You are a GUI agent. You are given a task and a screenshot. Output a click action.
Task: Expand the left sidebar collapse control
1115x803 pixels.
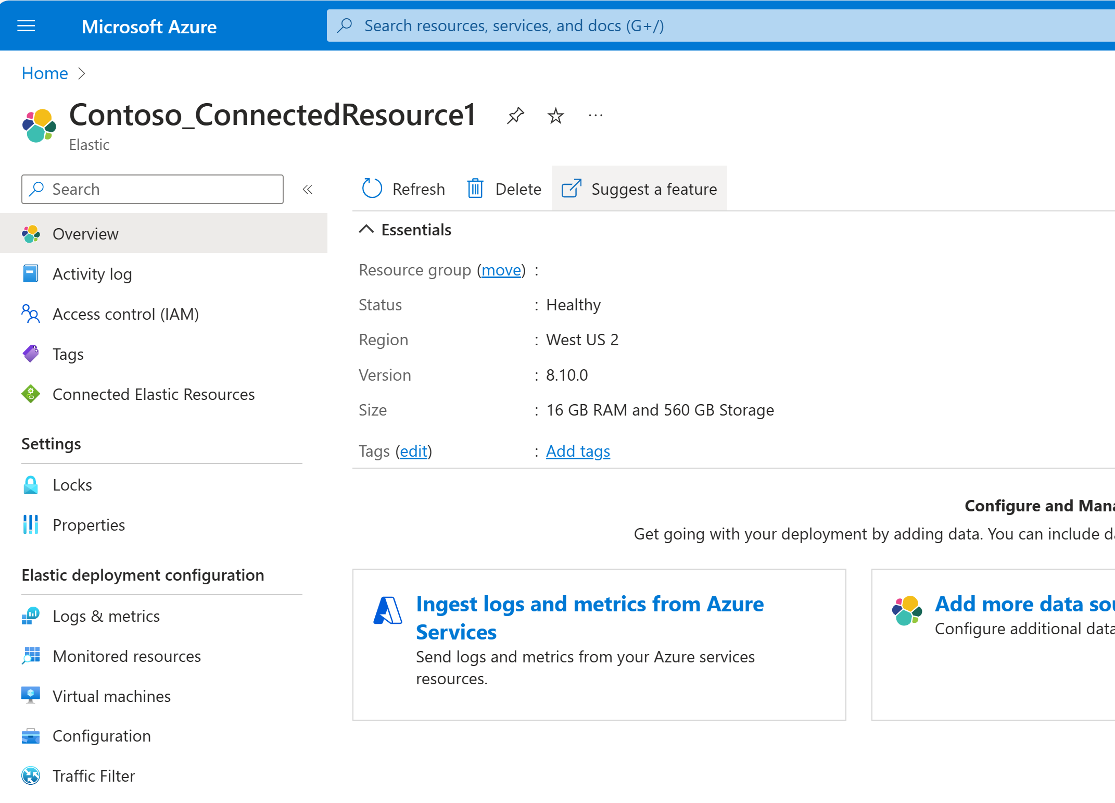tap(307, 189)
